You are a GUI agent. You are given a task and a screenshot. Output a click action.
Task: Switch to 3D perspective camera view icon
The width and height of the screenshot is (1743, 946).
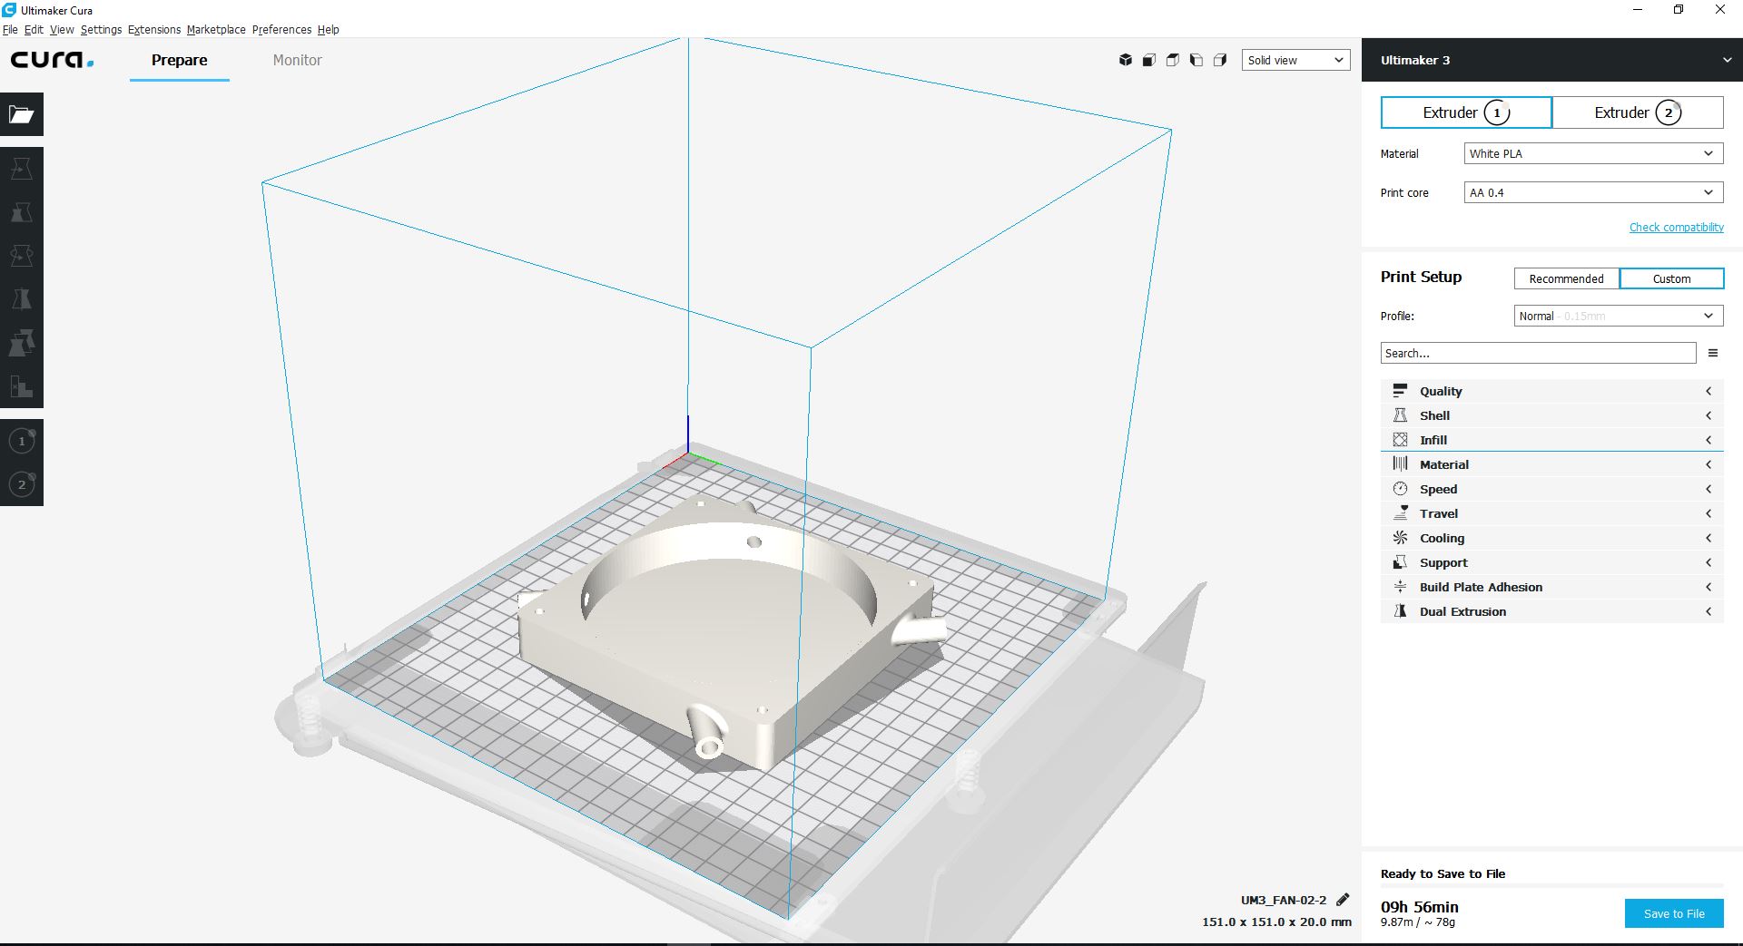pos(1126,60)
